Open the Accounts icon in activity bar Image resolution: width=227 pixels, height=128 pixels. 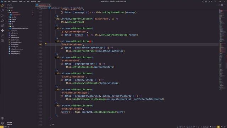click(x=2, y=118)
